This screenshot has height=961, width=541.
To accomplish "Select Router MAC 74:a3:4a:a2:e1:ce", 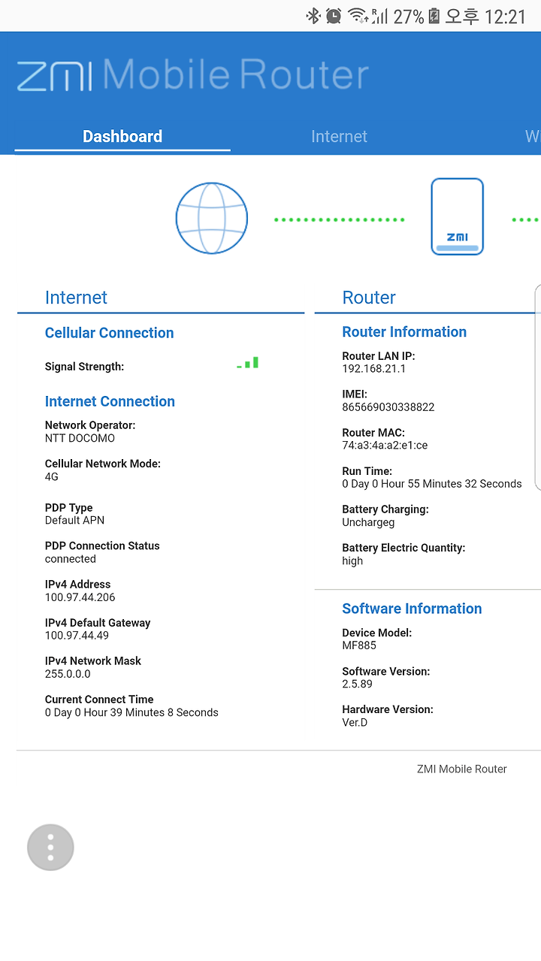I will (x=385, y=446).
